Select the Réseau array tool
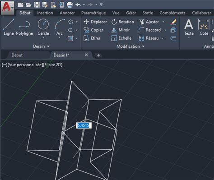This screenshot has height=180, width=214. click(x=149, y=38)
